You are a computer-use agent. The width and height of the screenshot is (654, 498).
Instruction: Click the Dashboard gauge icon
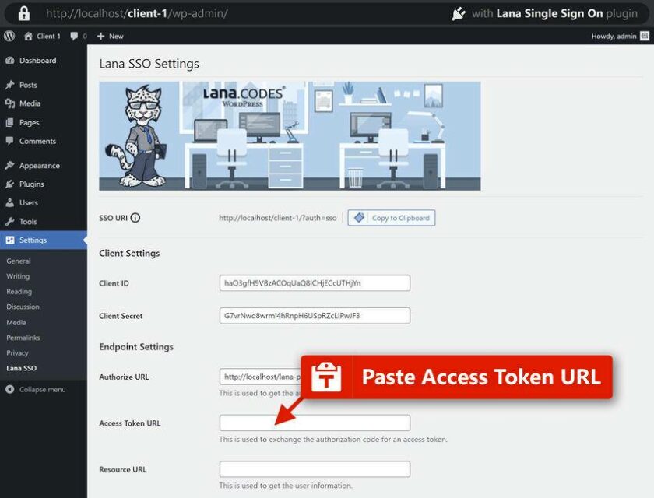tap(10, 61)
